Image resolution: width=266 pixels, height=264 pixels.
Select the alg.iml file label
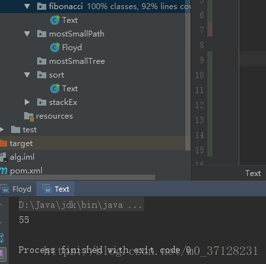[22, 157]
